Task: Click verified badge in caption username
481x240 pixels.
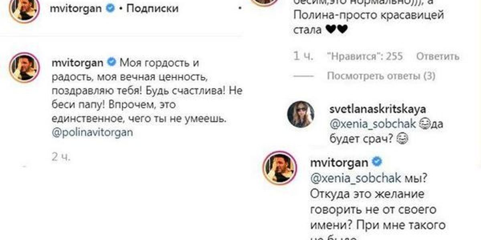Action: coord(111,62)
